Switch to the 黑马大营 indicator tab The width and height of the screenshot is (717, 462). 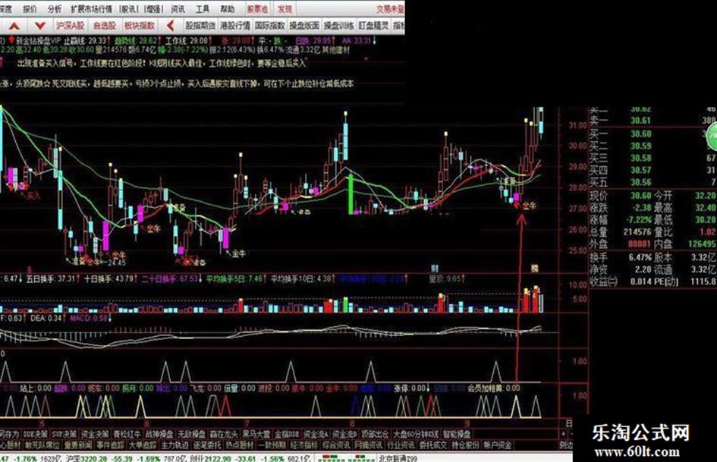tap(256, 434)
